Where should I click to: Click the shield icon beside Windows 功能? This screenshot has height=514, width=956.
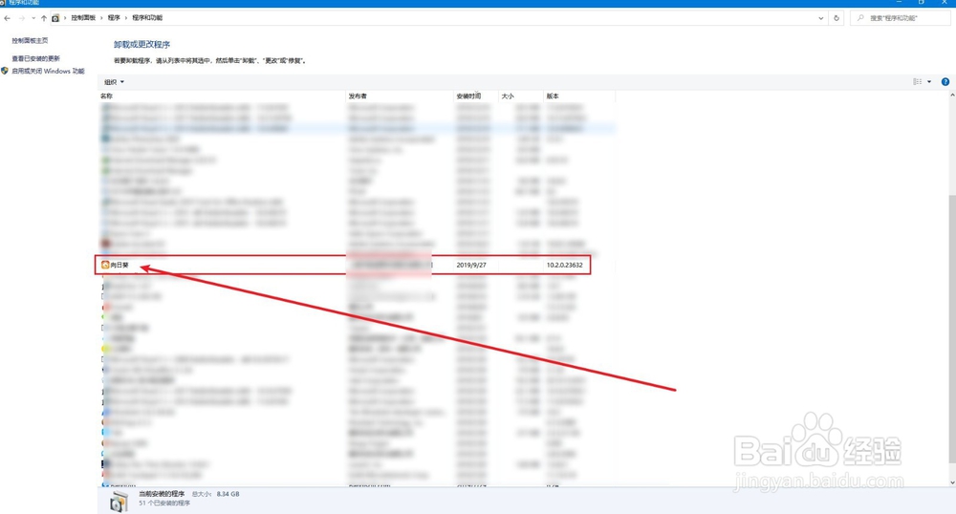pos(5,72)
